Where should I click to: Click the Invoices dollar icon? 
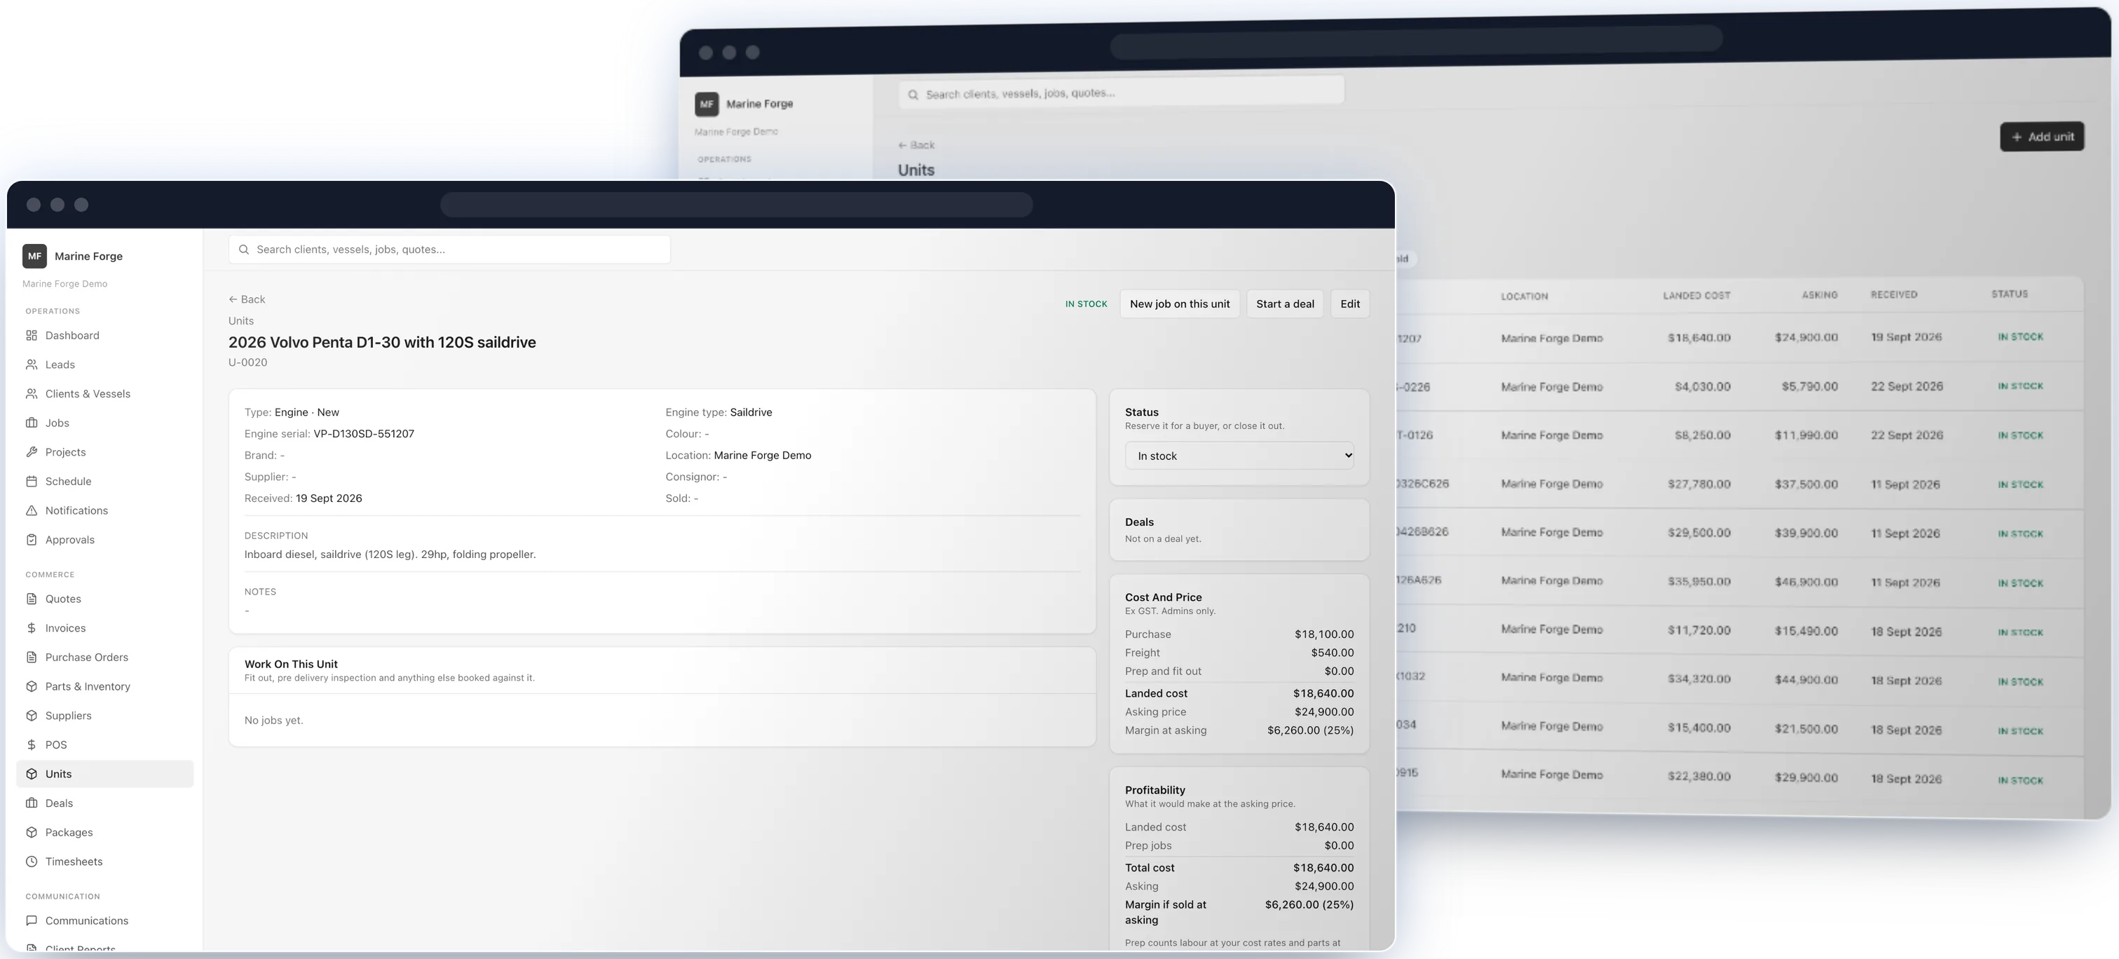click(32, 628)
